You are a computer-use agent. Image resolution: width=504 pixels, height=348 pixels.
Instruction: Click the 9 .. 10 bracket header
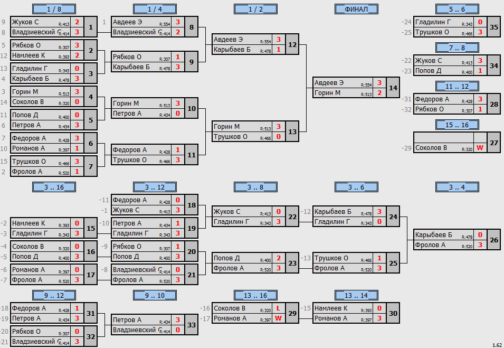[155, 295]
